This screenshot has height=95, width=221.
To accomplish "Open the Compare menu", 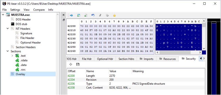I will pos(39,10).
